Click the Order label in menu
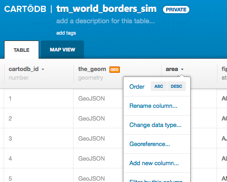Viewport: 227px width, 182px height. coord(137,87)
